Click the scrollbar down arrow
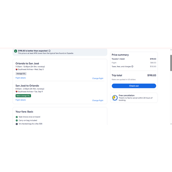This screenshot has height=172, width=172. [x=171, y=124]
